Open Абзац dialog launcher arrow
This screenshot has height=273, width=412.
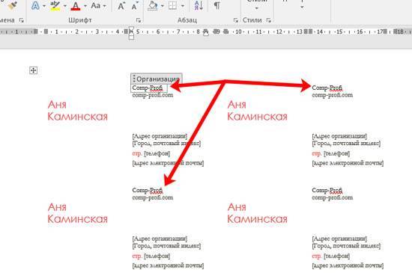coord(236,20)
